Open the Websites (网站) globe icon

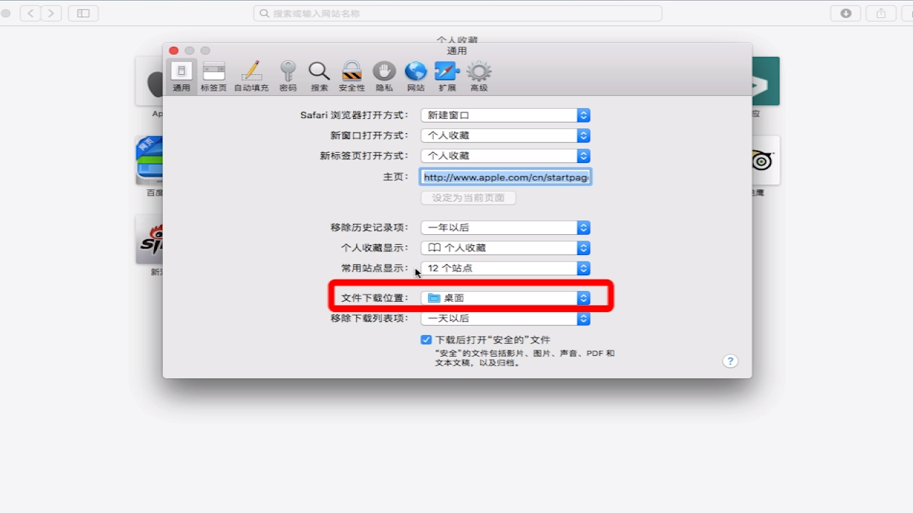point(416,76)
